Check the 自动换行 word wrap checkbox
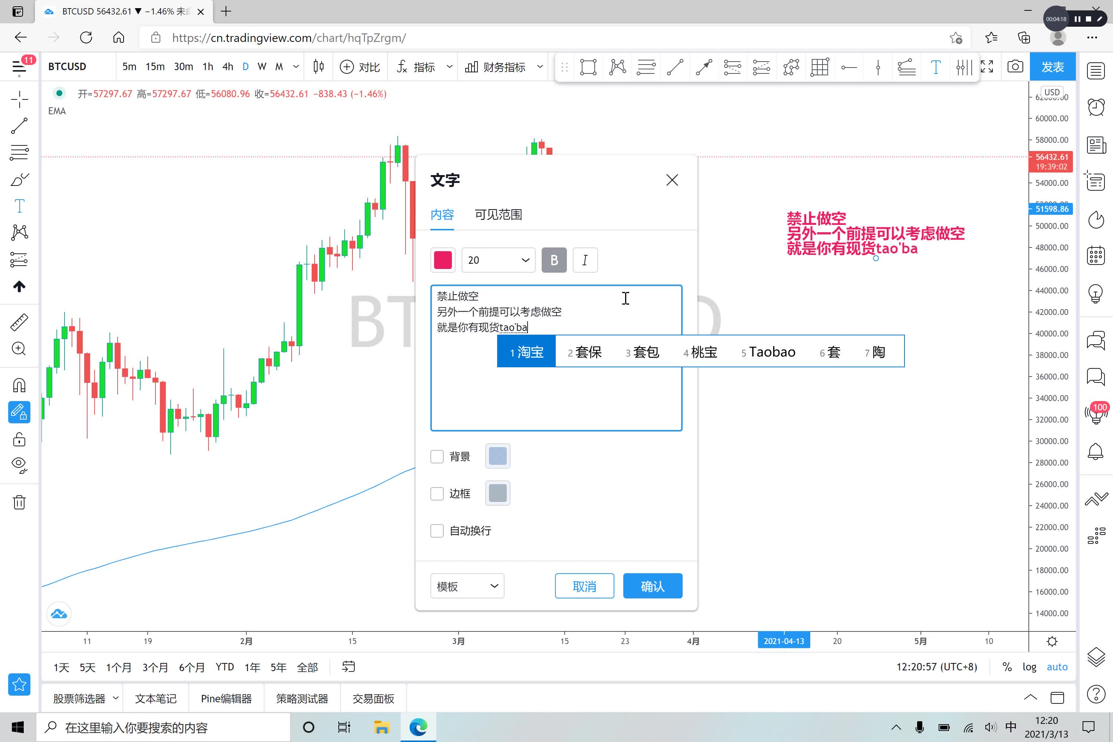The height and width of the screenshot is (742, 1113). pos(437,531)
